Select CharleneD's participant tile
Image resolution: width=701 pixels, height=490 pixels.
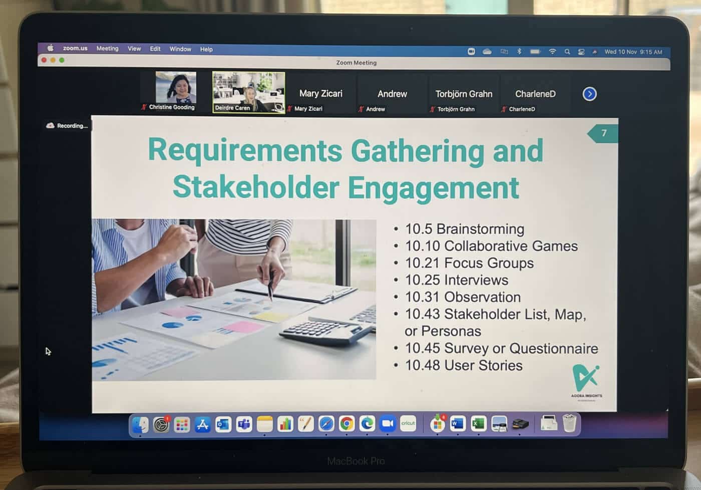tap(535, 94)
